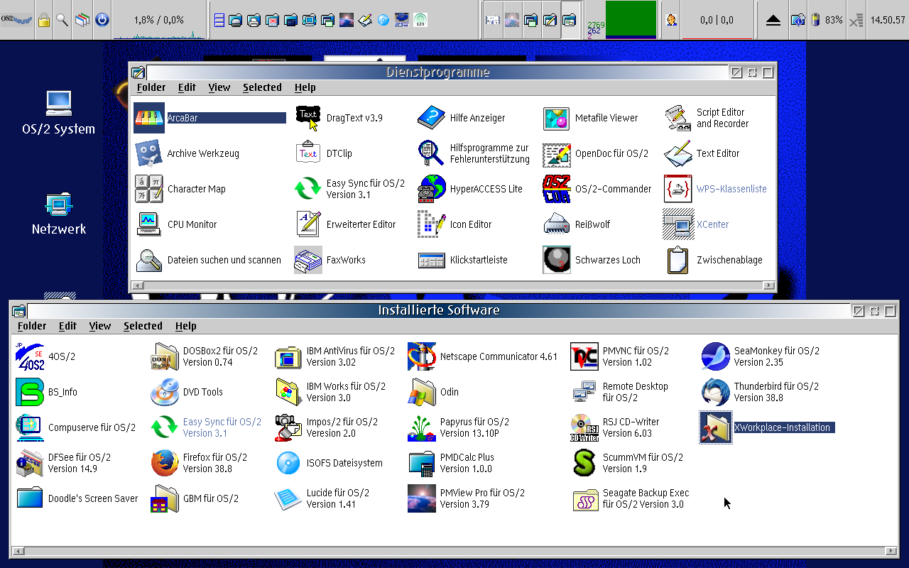Open the Netzwerk desktop icon

pyautogui.click(x=58, y=204)
